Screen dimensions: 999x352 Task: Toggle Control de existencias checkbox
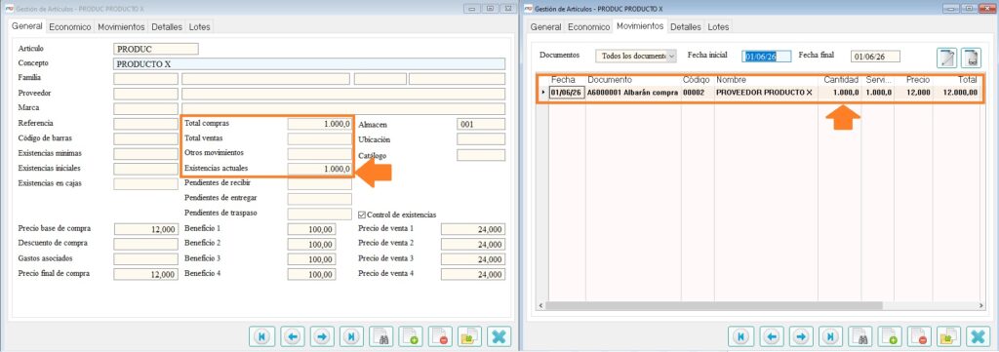(x=363, y=215)
